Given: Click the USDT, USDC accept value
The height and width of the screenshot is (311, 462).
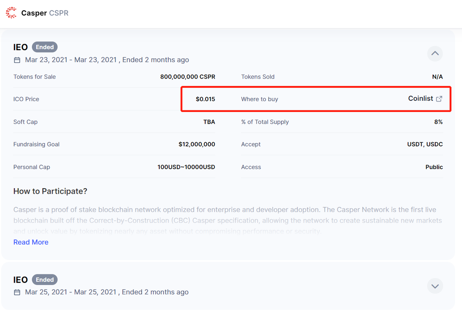Looking at the screenshot, I should [x=425, y=144].
